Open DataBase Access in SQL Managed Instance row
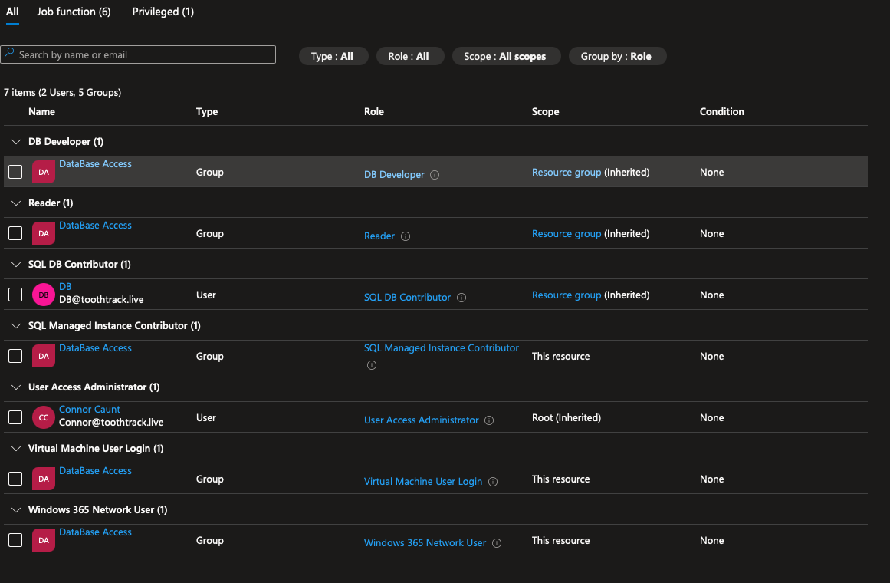 (x=95, y=347)
